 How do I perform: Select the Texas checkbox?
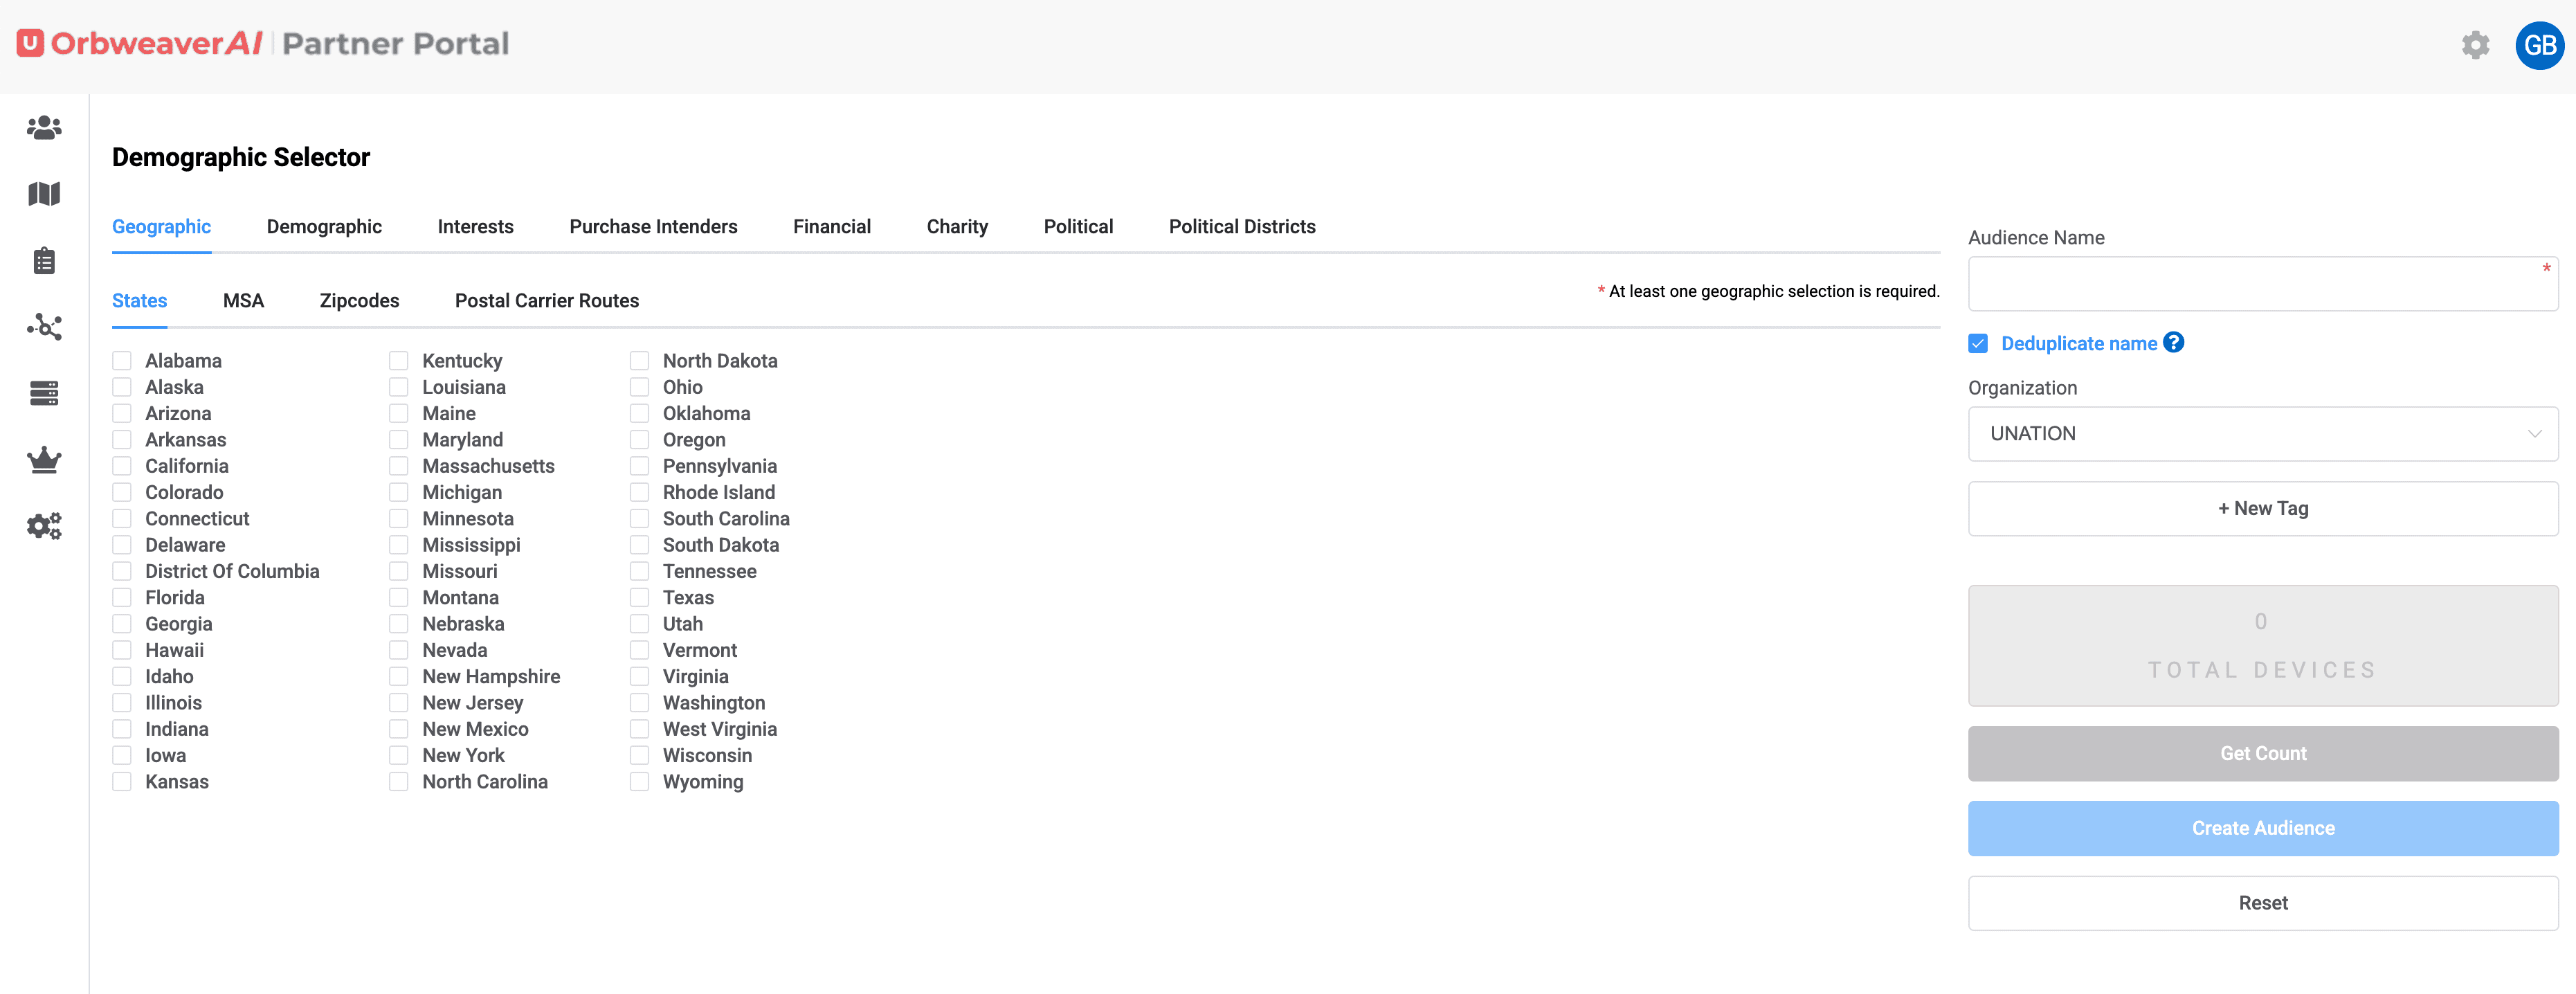pos(639,598)
